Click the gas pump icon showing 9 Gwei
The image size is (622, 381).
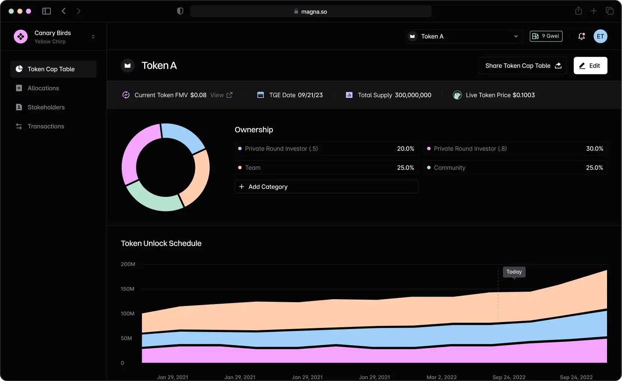pyautogui.click(x=536, y=36)
